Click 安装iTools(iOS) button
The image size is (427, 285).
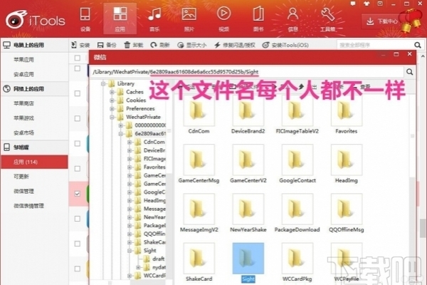tap(285, 45)
